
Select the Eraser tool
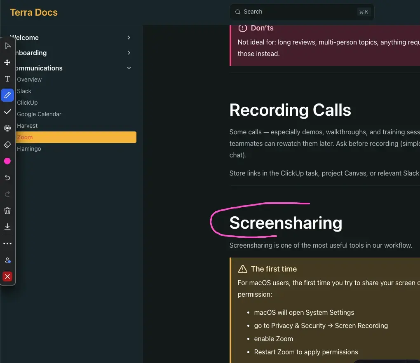point(7,145)
